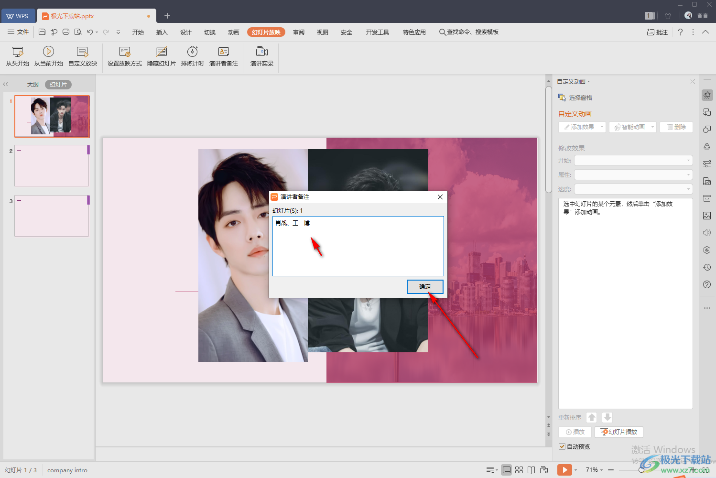Click 隐藏幻灯片 hide slide icon

(x=162, y=52)
